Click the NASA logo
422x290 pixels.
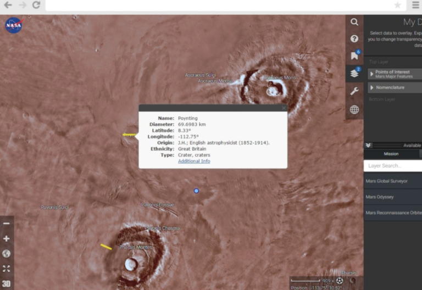coord(13,25)
